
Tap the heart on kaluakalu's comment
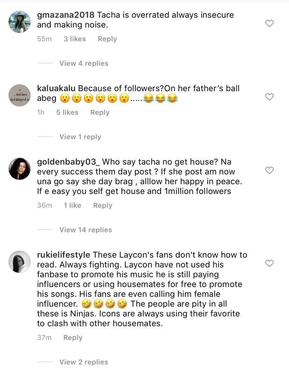pyautogui.click(x=269, y=97)
